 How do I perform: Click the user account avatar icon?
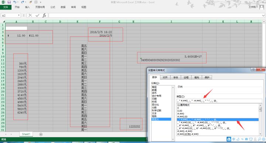(x=262, y=7)
